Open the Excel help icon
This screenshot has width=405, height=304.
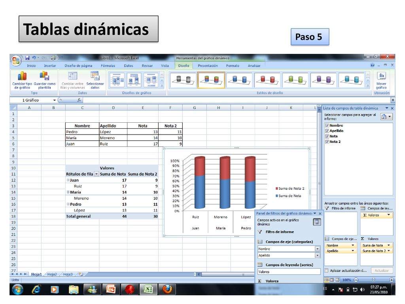pos(372,65)
